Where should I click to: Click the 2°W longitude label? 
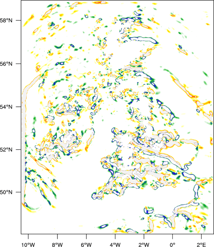click(x=144, y=245)
